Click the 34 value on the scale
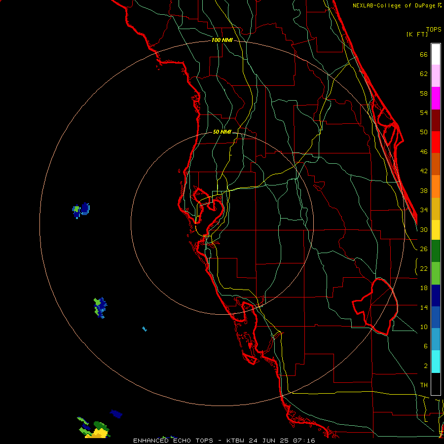This screenshot has width=444, height=444. point(424,210)
